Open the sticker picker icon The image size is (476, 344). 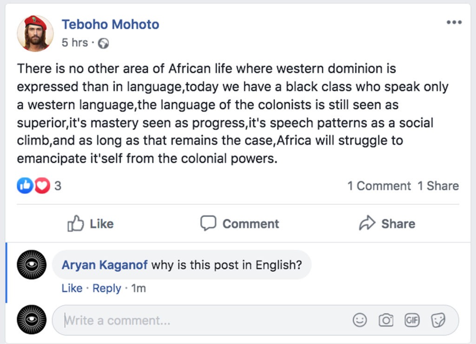point(438,320)
